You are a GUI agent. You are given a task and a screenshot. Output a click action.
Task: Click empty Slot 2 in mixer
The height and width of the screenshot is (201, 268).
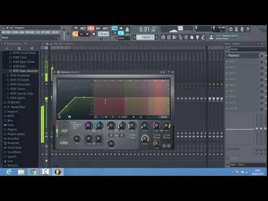[x=243, y=62]
